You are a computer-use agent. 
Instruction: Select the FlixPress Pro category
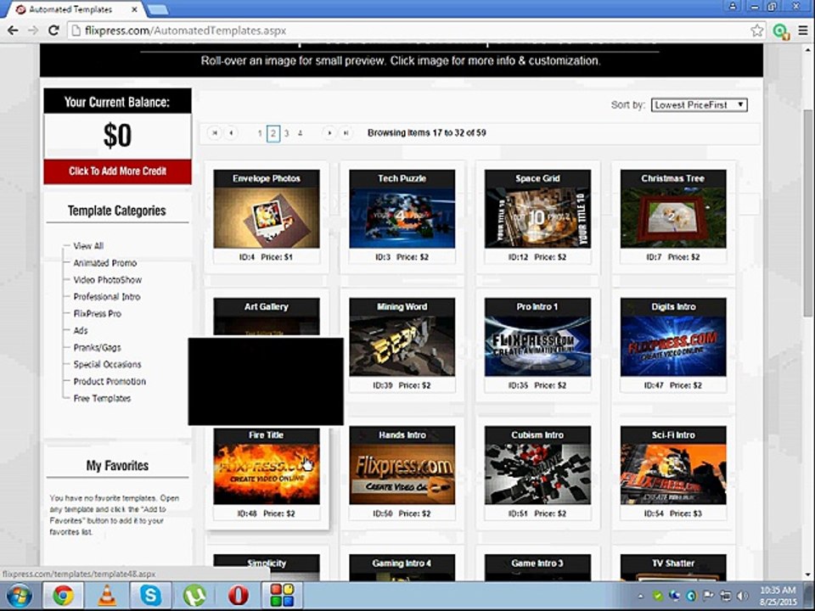pos(97,314)
